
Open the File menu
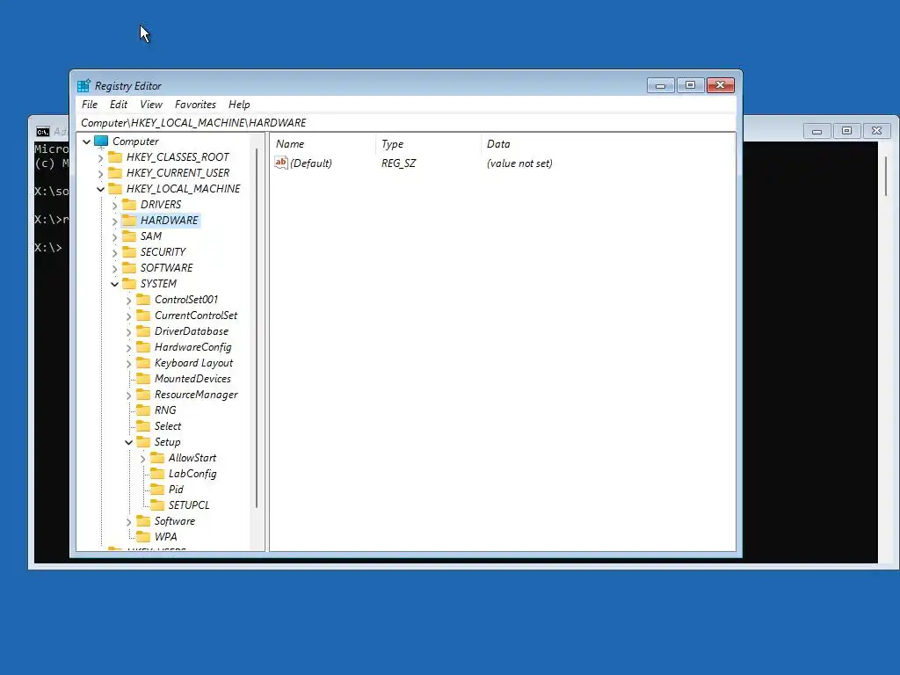pos(90,105)
